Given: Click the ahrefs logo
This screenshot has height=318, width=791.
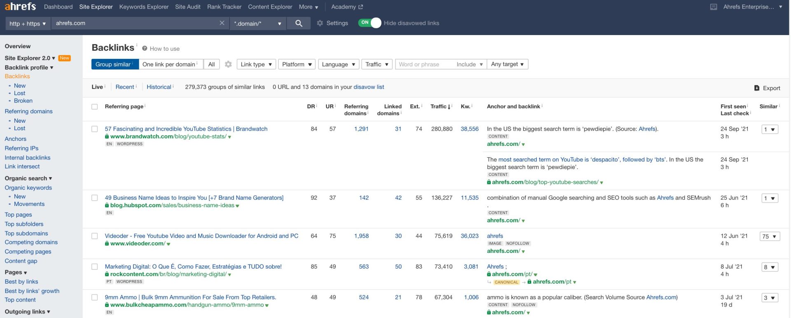Looking at the screenshot, I should [x=20, y=7].
